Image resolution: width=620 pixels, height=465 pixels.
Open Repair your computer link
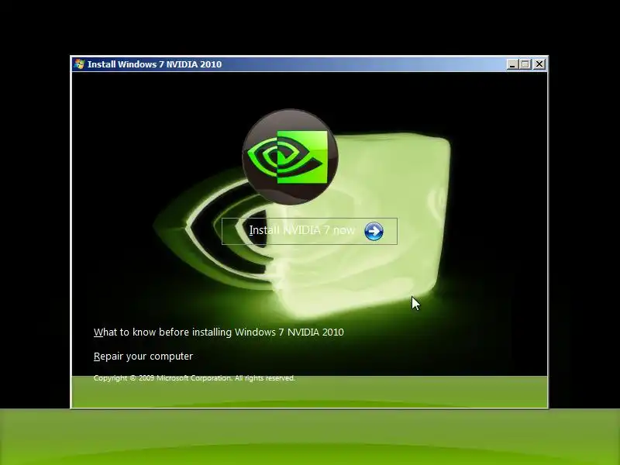coord(143,356)
